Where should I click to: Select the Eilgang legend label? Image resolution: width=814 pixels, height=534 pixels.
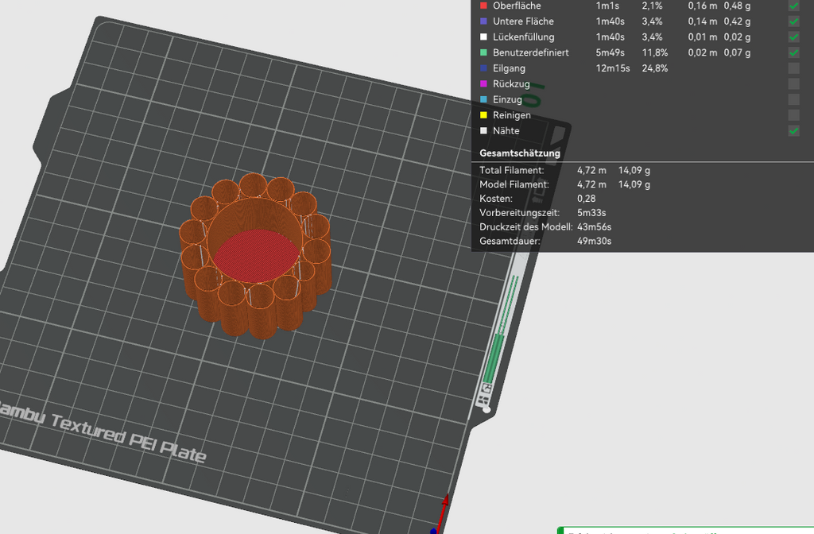point(509,68)
